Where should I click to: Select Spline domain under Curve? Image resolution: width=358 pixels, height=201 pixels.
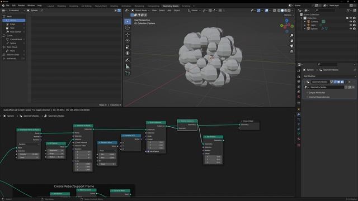tap(14, 44)
